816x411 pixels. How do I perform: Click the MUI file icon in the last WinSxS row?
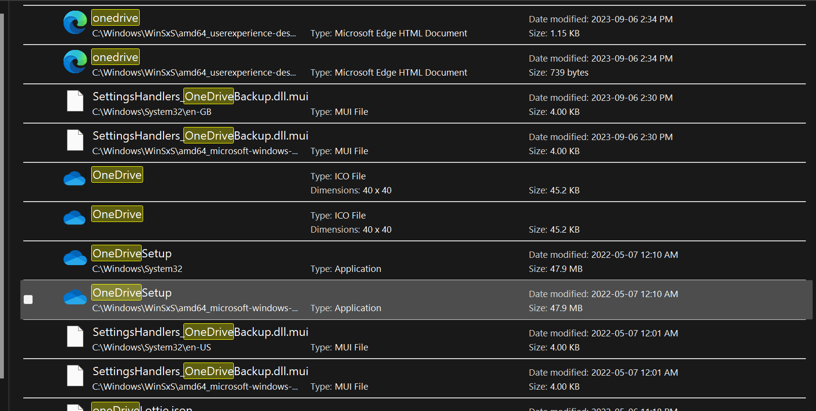[75, 376]
